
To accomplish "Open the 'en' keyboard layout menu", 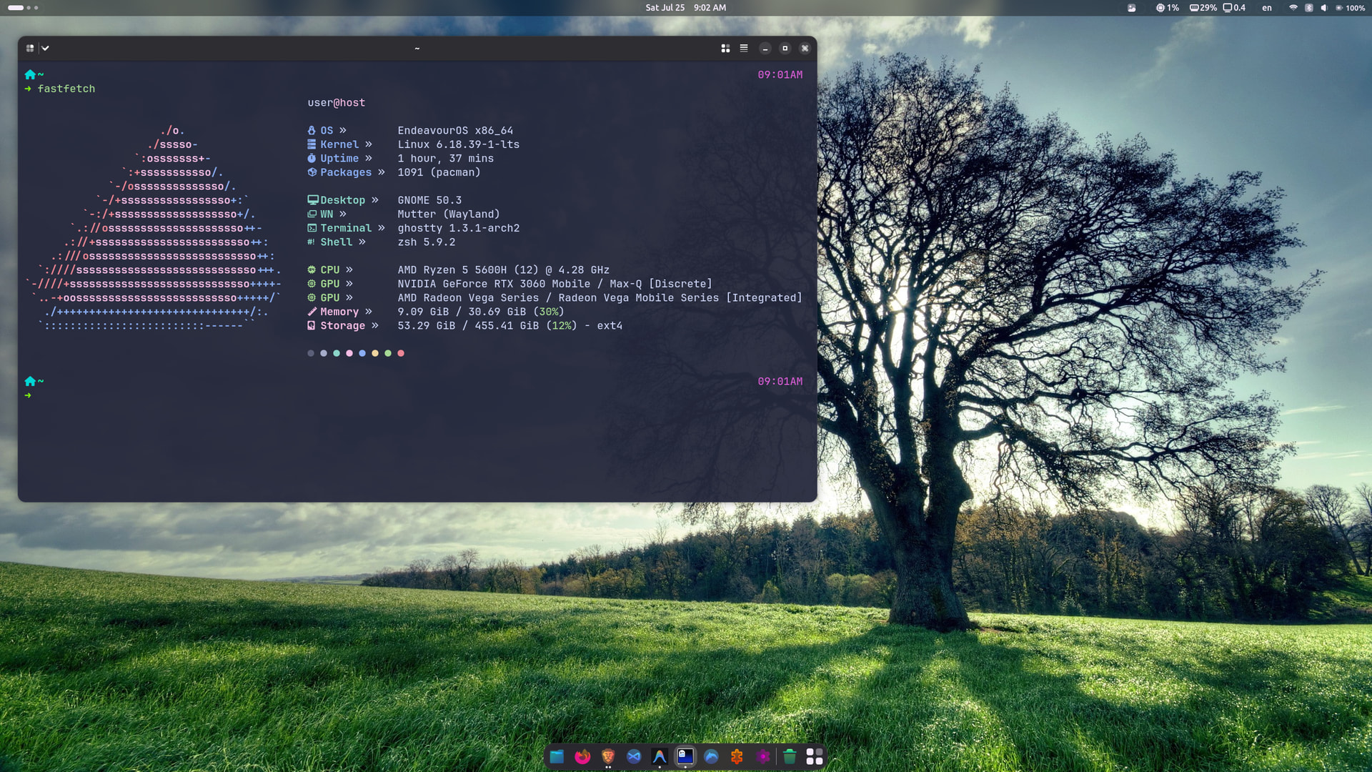I will (x=1267, y=8).
